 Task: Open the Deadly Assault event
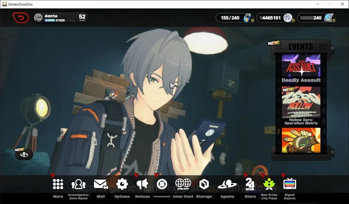coord(301,68)
